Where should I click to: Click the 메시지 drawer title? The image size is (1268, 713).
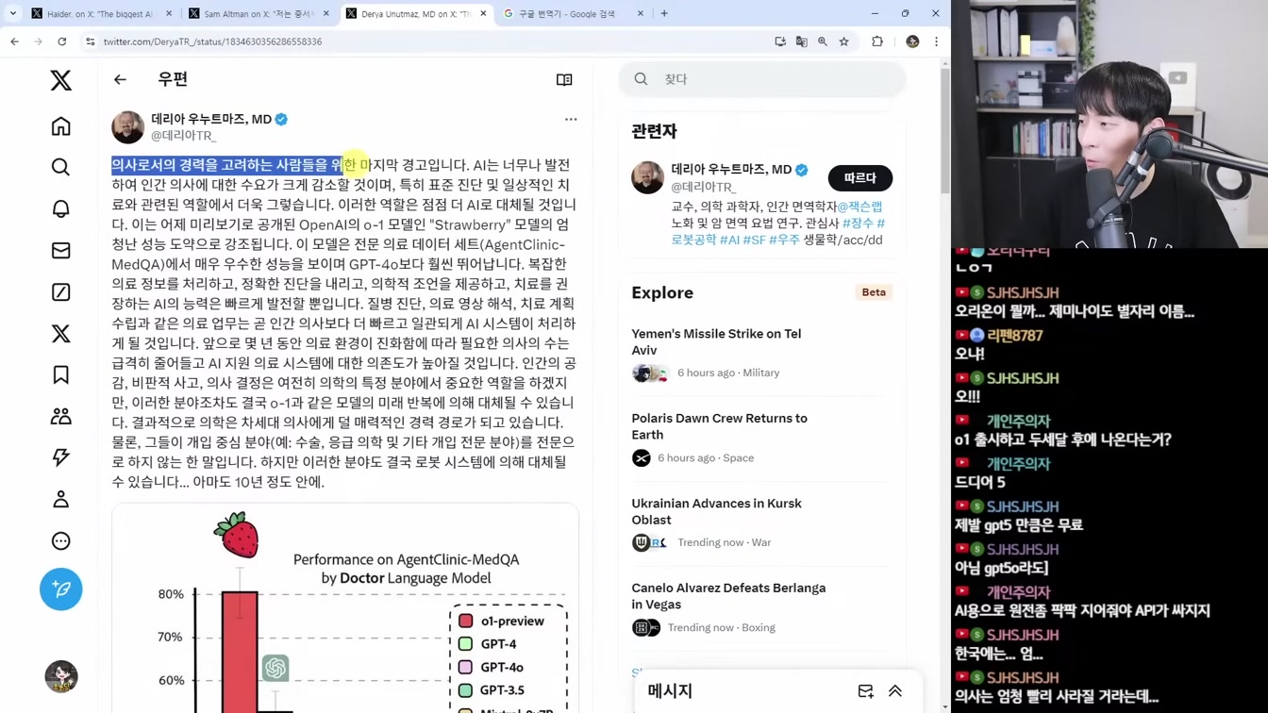[x=670, y=691]
